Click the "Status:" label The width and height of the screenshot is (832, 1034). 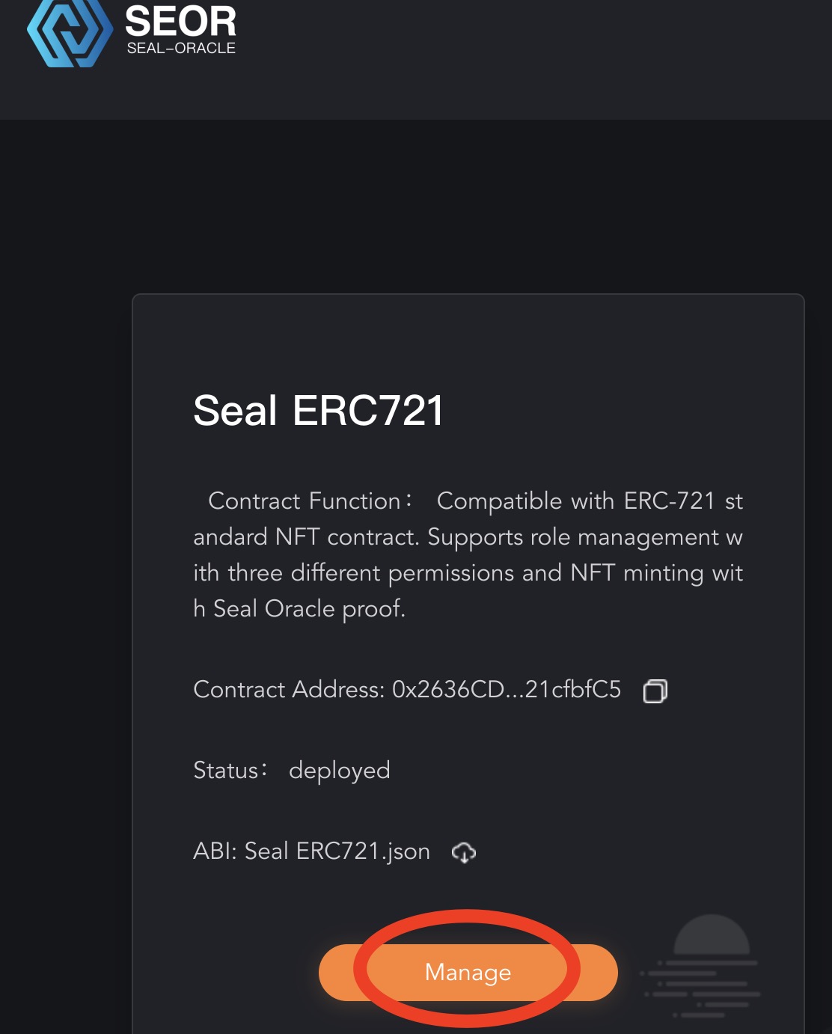click(230, 770)
